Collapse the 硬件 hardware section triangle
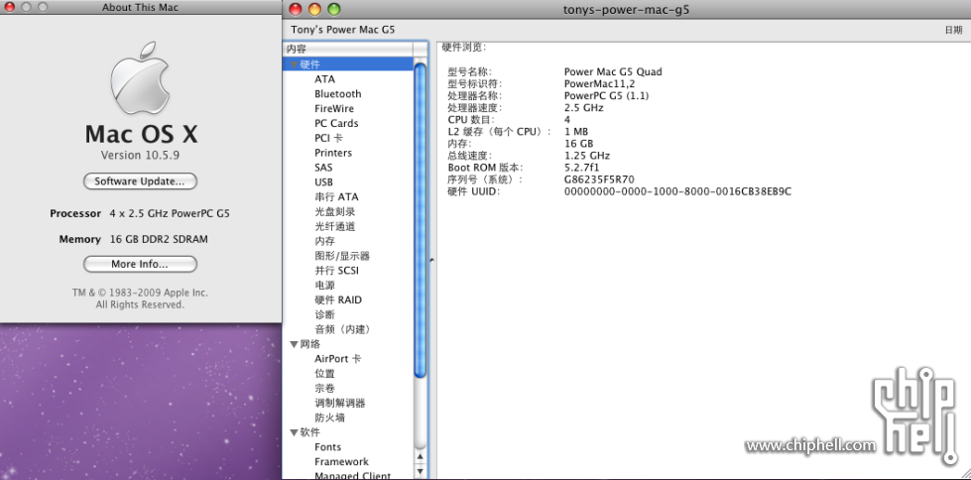Screen dimensions: 971x480 (x=294, y=64)
